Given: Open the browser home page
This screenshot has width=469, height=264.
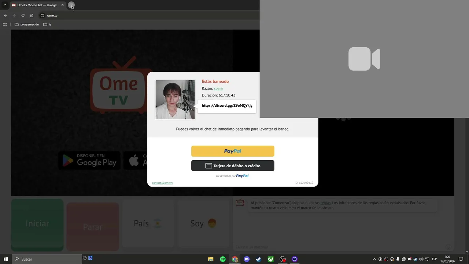Looking at the screenshot, I should pyautogui.click(x=32, y=15).
